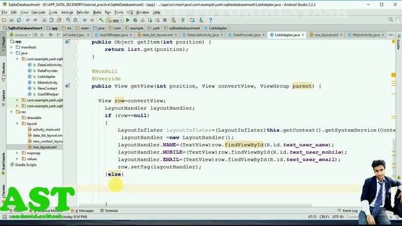Open the Terminal tool window

pos(109,211)
